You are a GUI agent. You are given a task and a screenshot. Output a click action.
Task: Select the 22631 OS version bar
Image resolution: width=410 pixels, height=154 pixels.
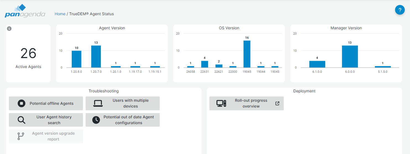[204, 64]
